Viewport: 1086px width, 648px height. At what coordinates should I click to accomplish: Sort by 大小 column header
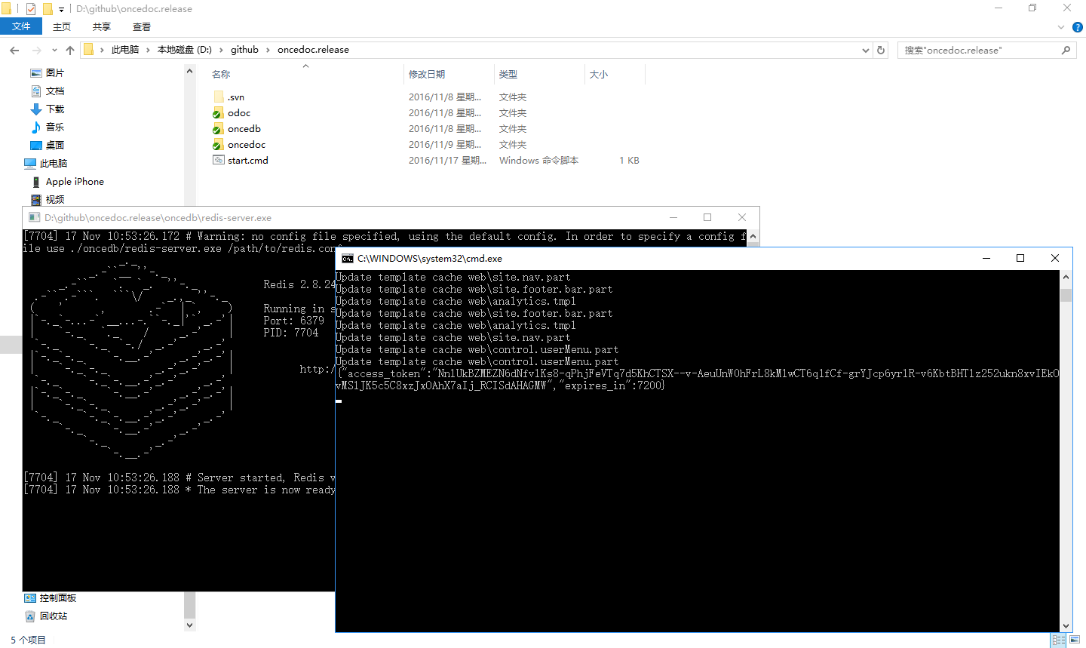pyautogui.click(x=599, y=74)
